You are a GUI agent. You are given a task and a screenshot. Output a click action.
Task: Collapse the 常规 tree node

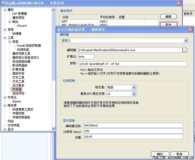[5, 30]
